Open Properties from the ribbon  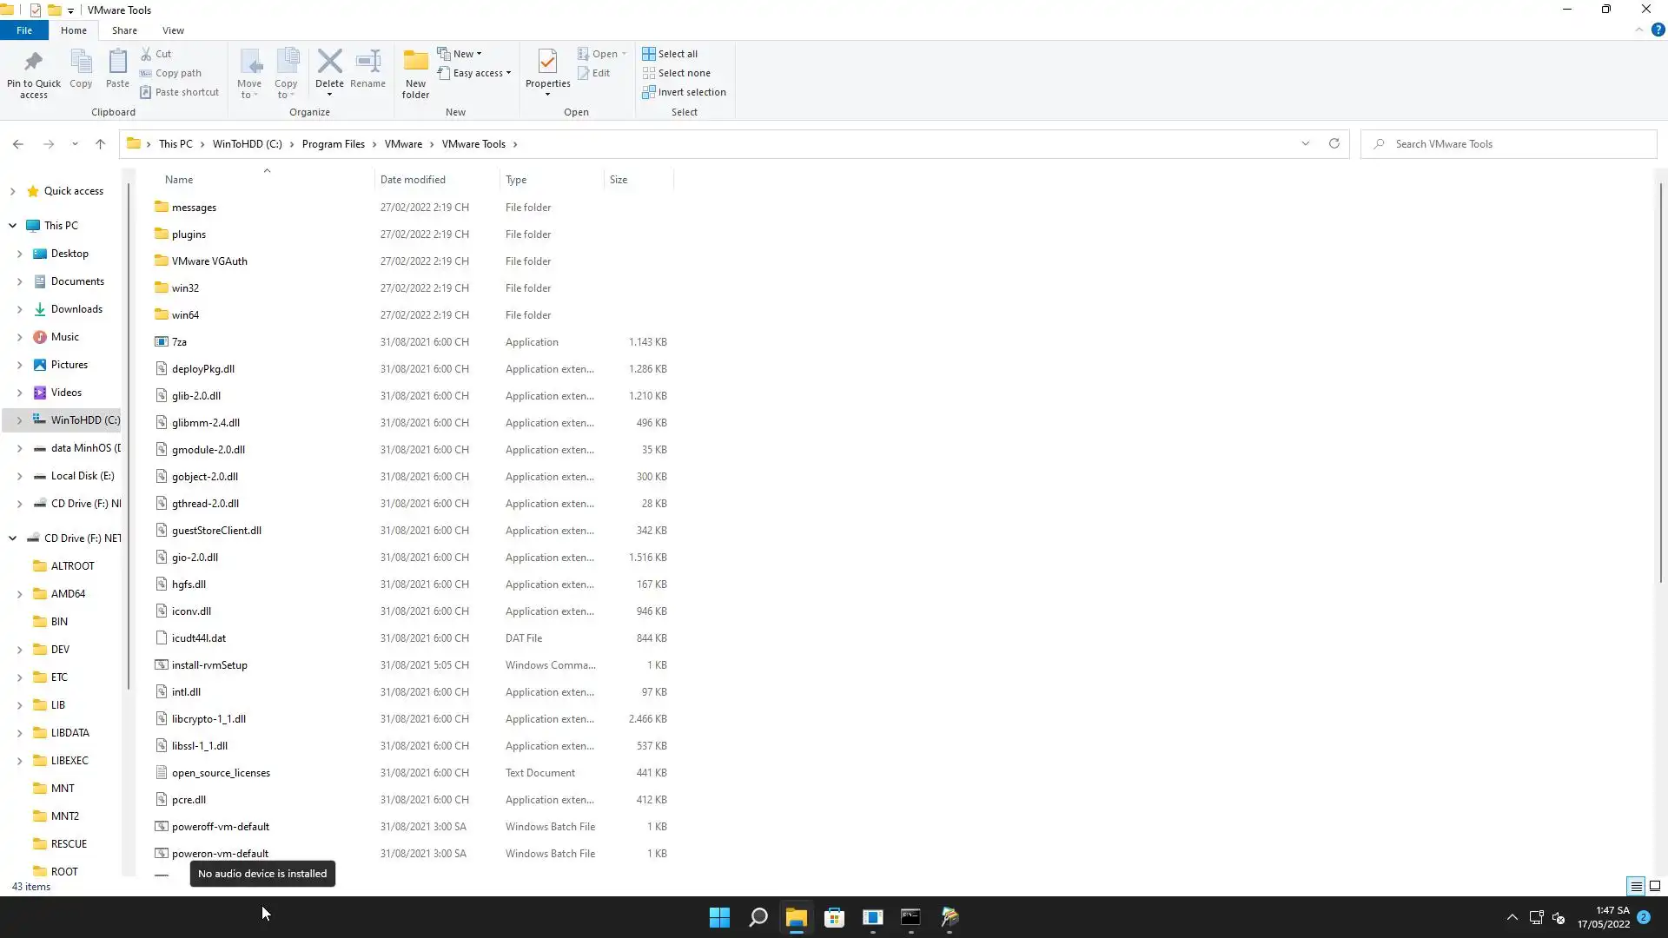547,62
